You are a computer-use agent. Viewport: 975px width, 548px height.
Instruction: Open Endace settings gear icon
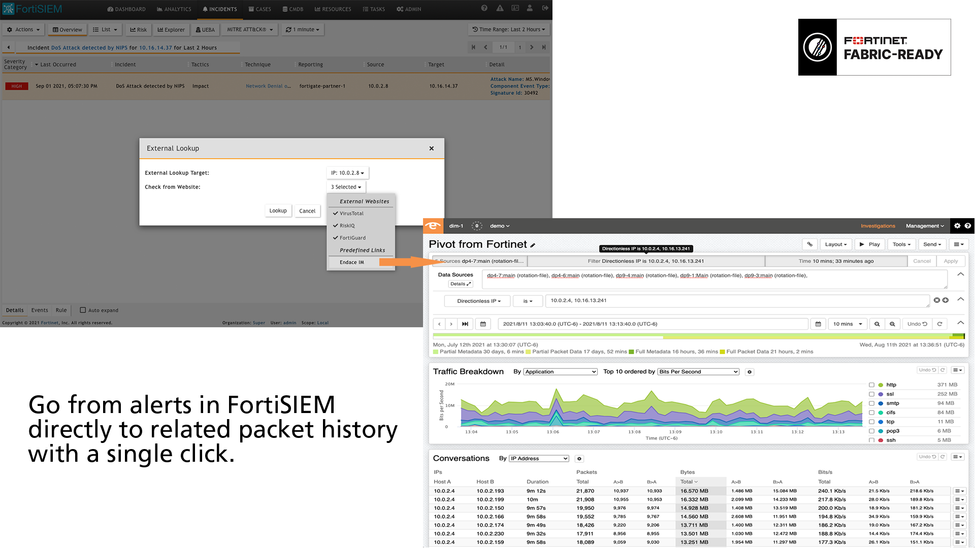point(957,226)
